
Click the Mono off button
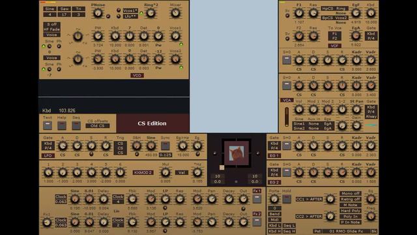click(x=351, y=193)
